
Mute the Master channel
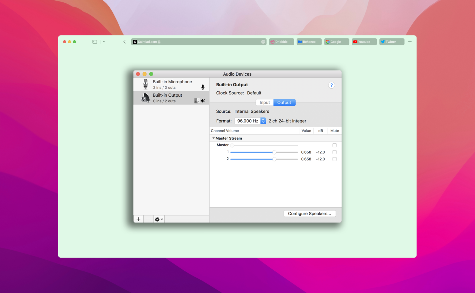[335, 145]
